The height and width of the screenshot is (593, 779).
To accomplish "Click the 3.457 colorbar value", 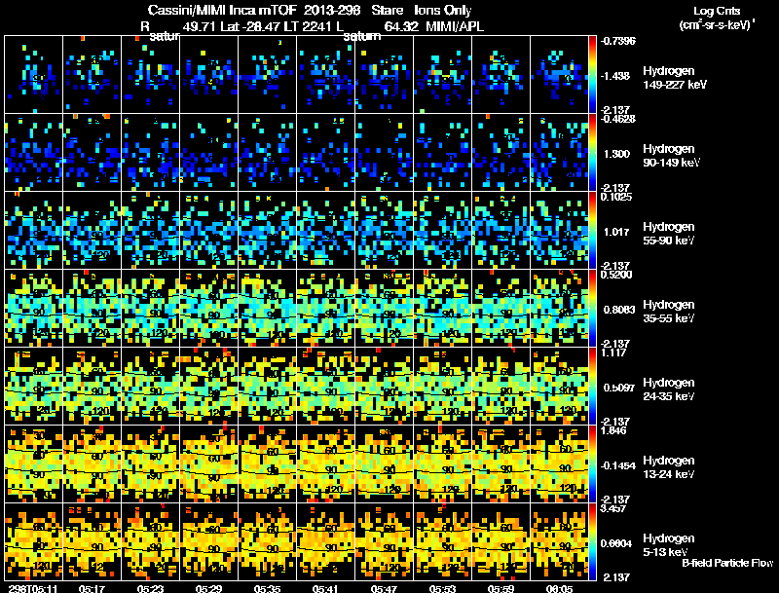I will [613, 509].
